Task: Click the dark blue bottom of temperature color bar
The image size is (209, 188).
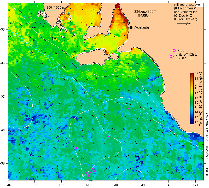Action: pyautogui.click(x=192, y=123)
